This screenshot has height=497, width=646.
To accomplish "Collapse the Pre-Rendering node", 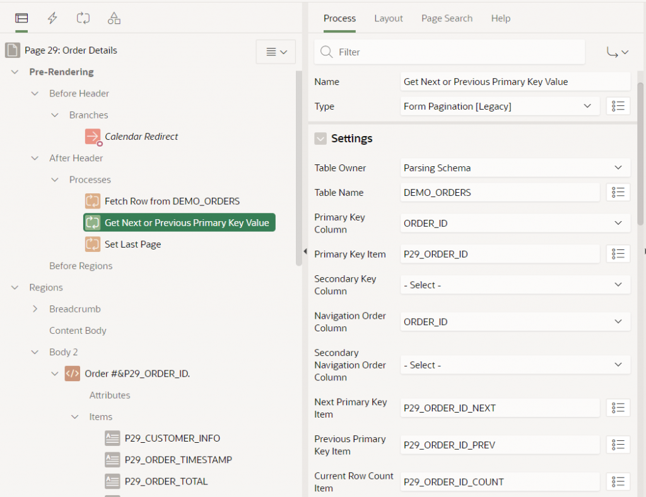I will tap(15, 72).
